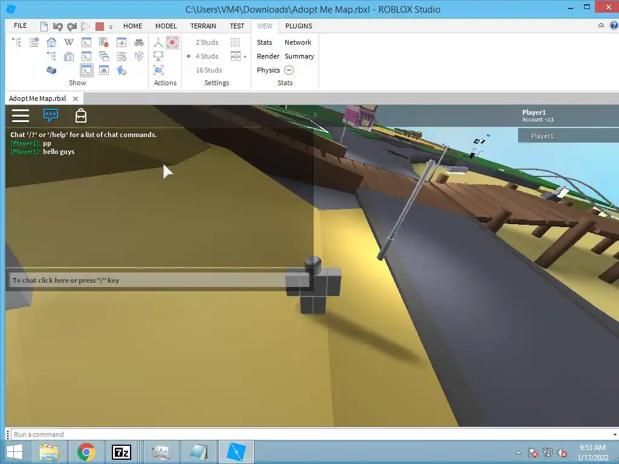Toggle the Display Axis three-arrow icon
Viewport: 619px width, 464px height.
pos(158,42)
